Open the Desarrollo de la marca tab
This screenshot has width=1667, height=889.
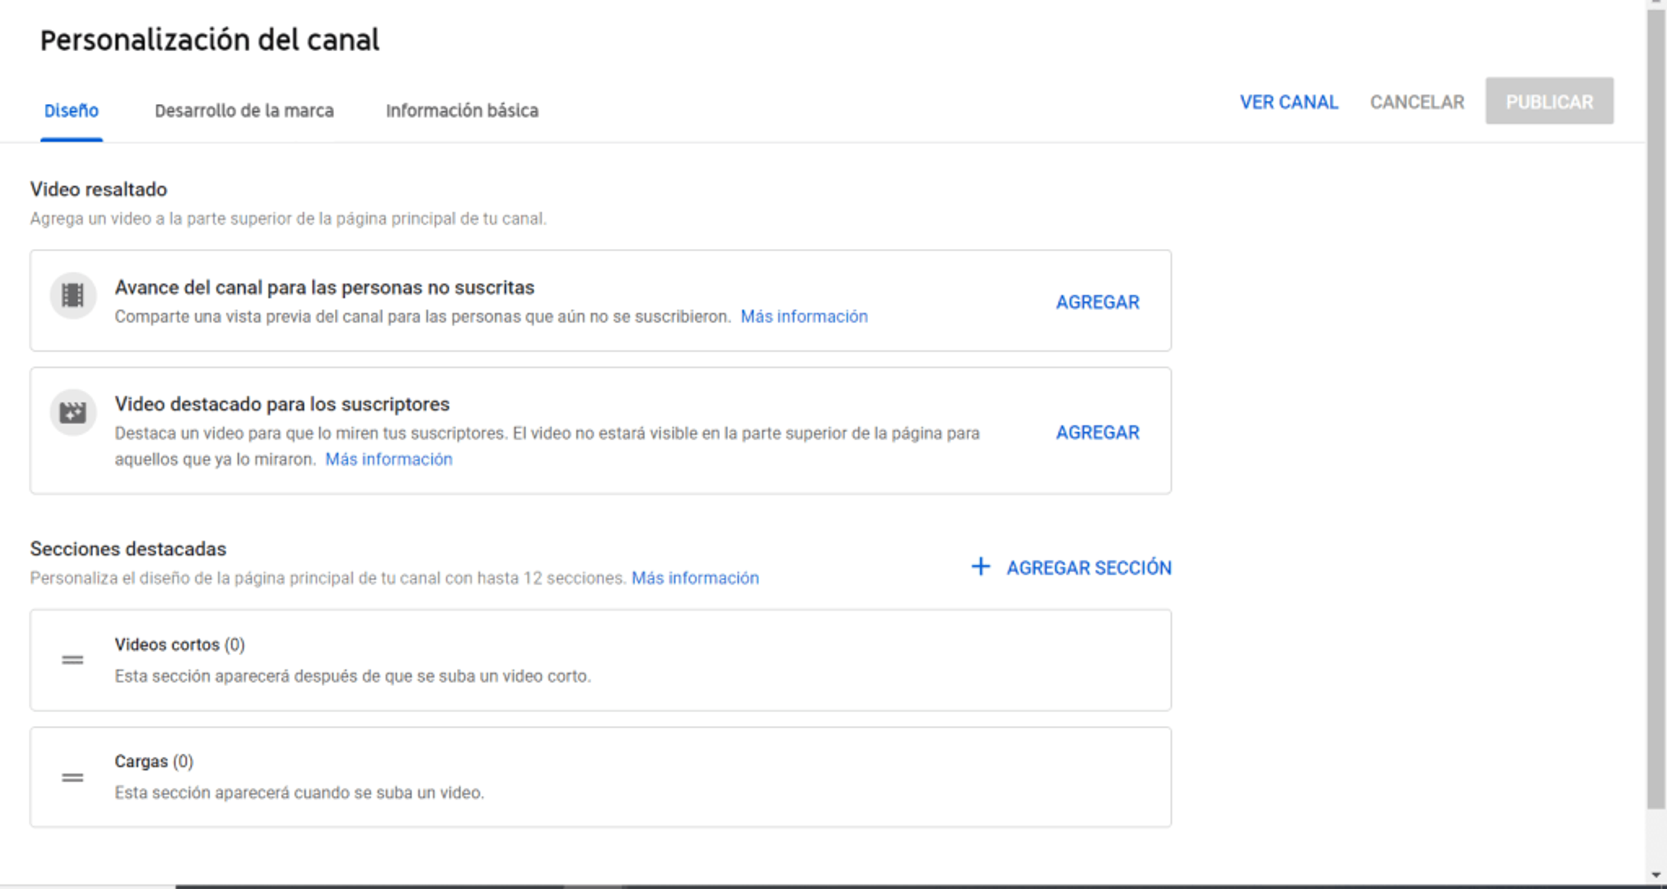coord(244,111)
